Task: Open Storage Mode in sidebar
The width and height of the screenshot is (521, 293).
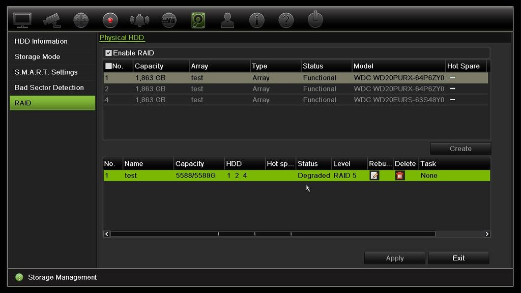Action: (x=52, y=57)
